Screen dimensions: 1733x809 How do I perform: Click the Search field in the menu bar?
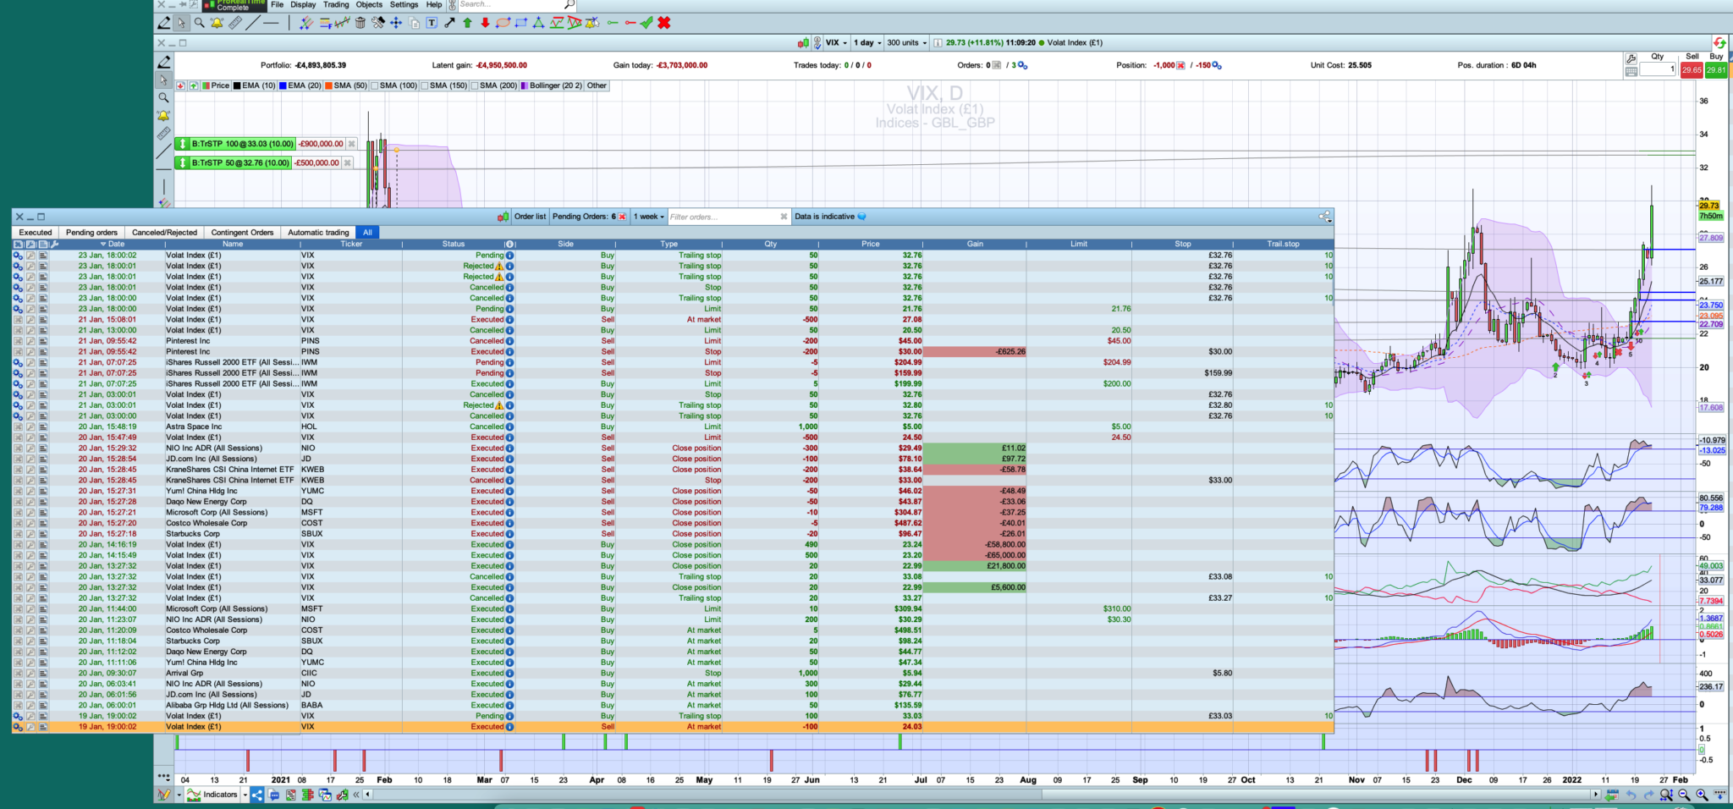510,4
